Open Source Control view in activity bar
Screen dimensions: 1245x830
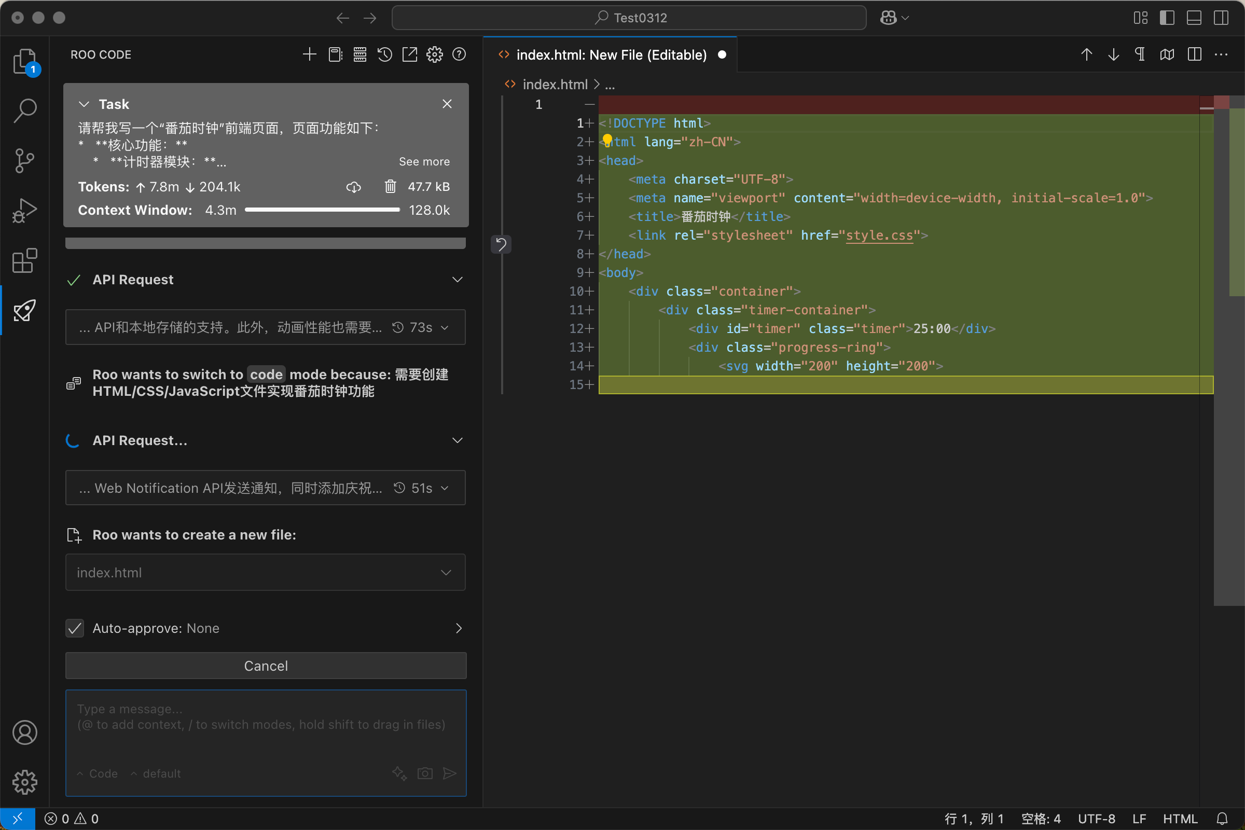point(24,160)
